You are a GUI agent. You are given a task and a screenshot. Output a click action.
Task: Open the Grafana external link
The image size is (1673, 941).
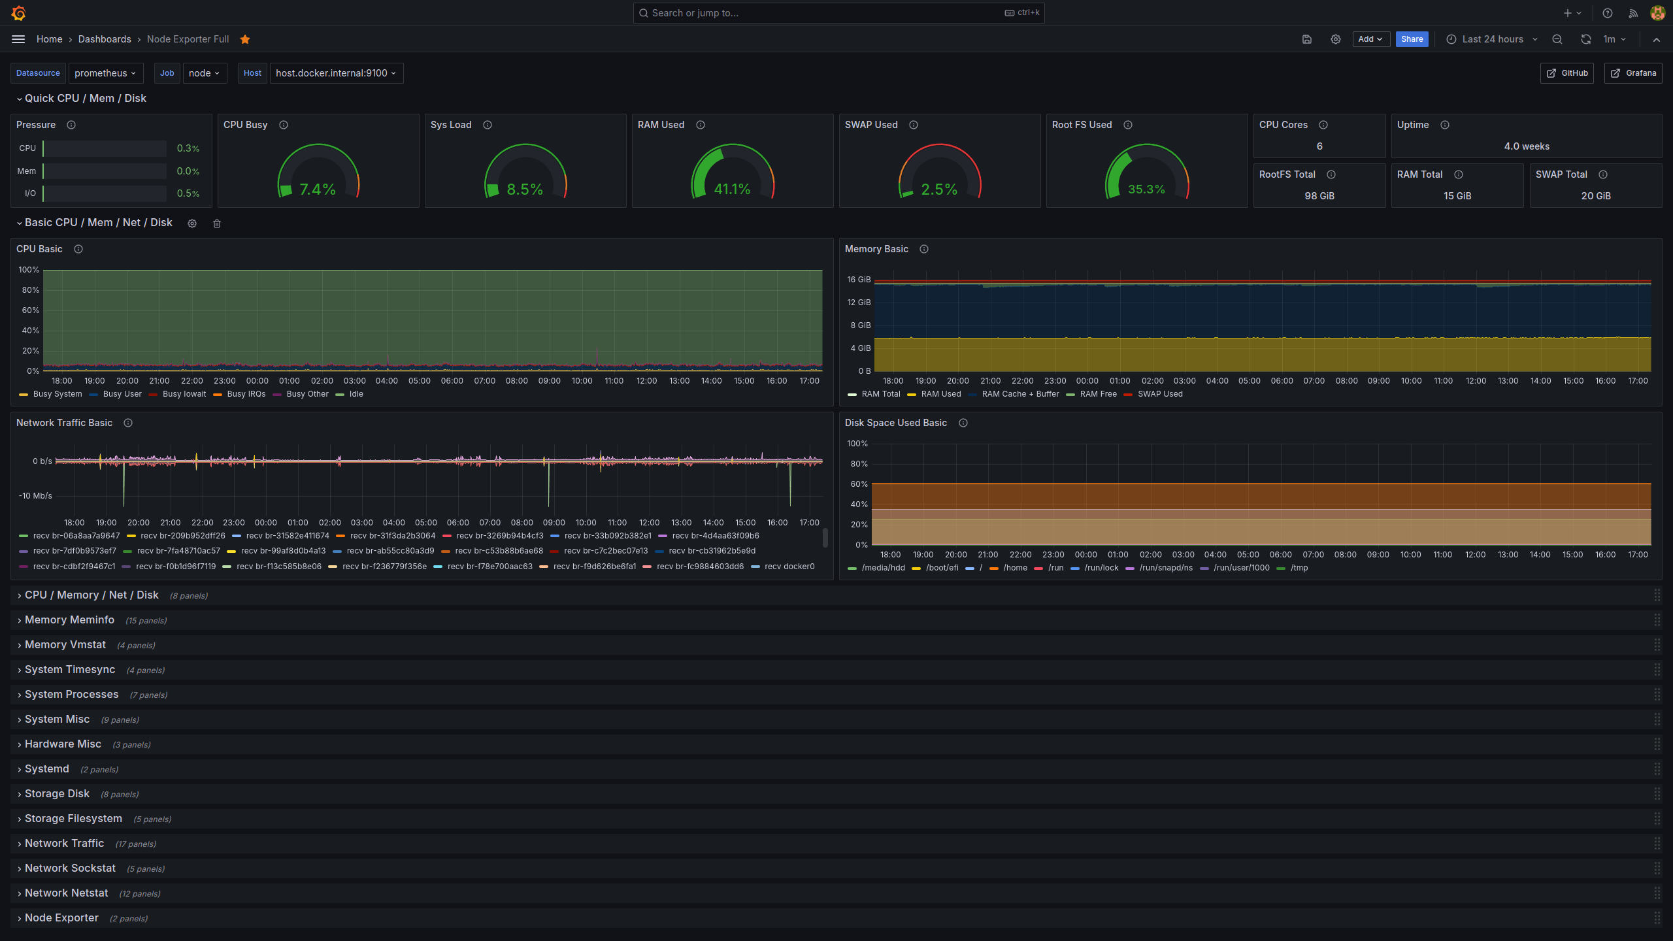1633,73
